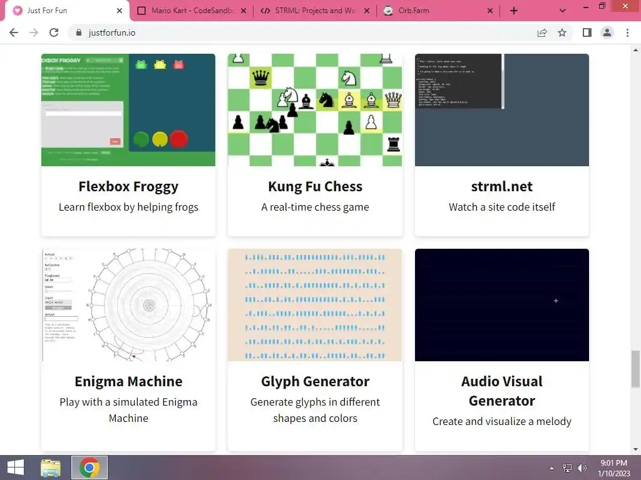Close the STRML Projects tab

367,11
